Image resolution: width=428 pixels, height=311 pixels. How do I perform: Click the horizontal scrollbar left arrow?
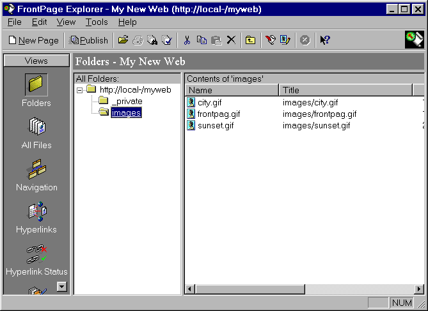(x=190, y=289)
